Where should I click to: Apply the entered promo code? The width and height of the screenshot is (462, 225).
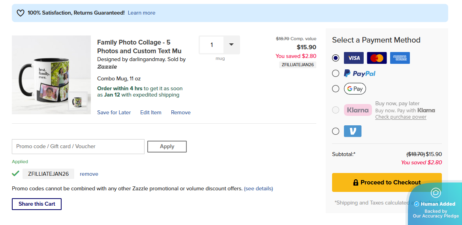(x=167, y=147)
